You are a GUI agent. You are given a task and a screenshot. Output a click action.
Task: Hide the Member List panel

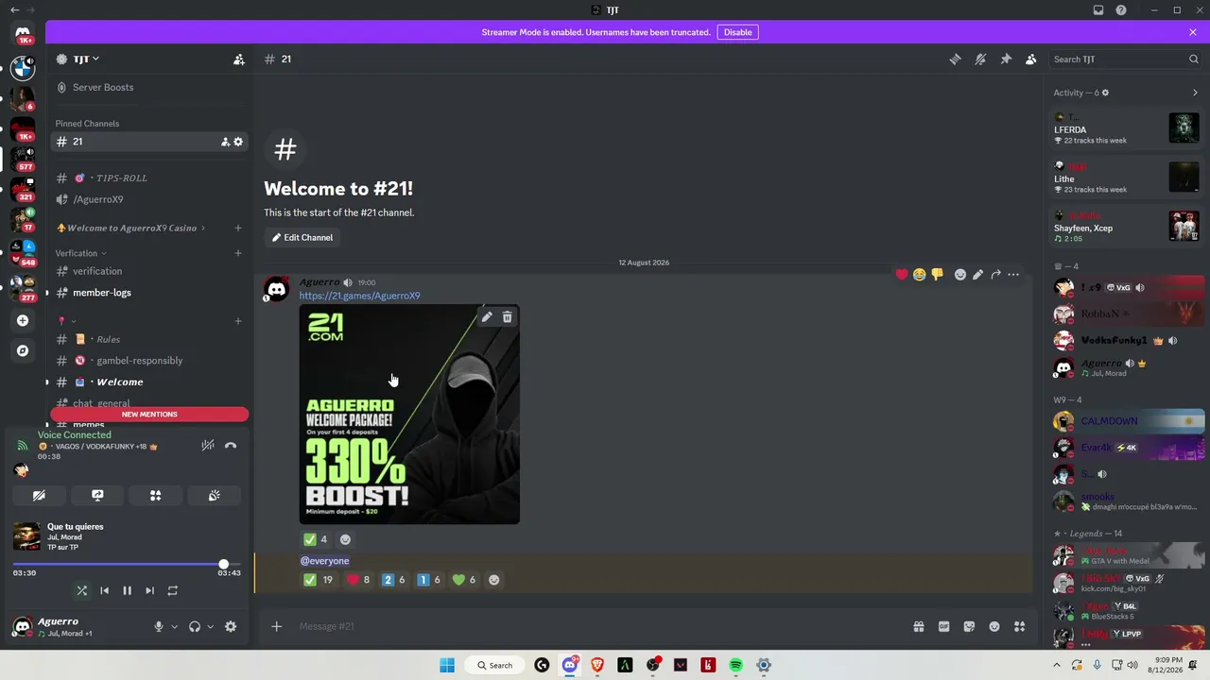(1031, 59)
